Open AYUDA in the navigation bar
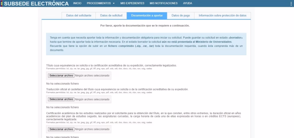The height and width of the screenshot is (138, 294). [187, 3]
